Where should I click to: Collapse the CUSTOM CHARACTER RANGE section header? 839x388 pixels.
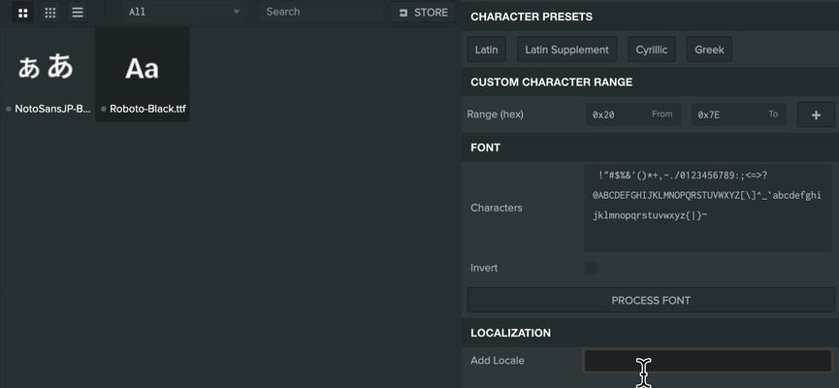[650, 81]
